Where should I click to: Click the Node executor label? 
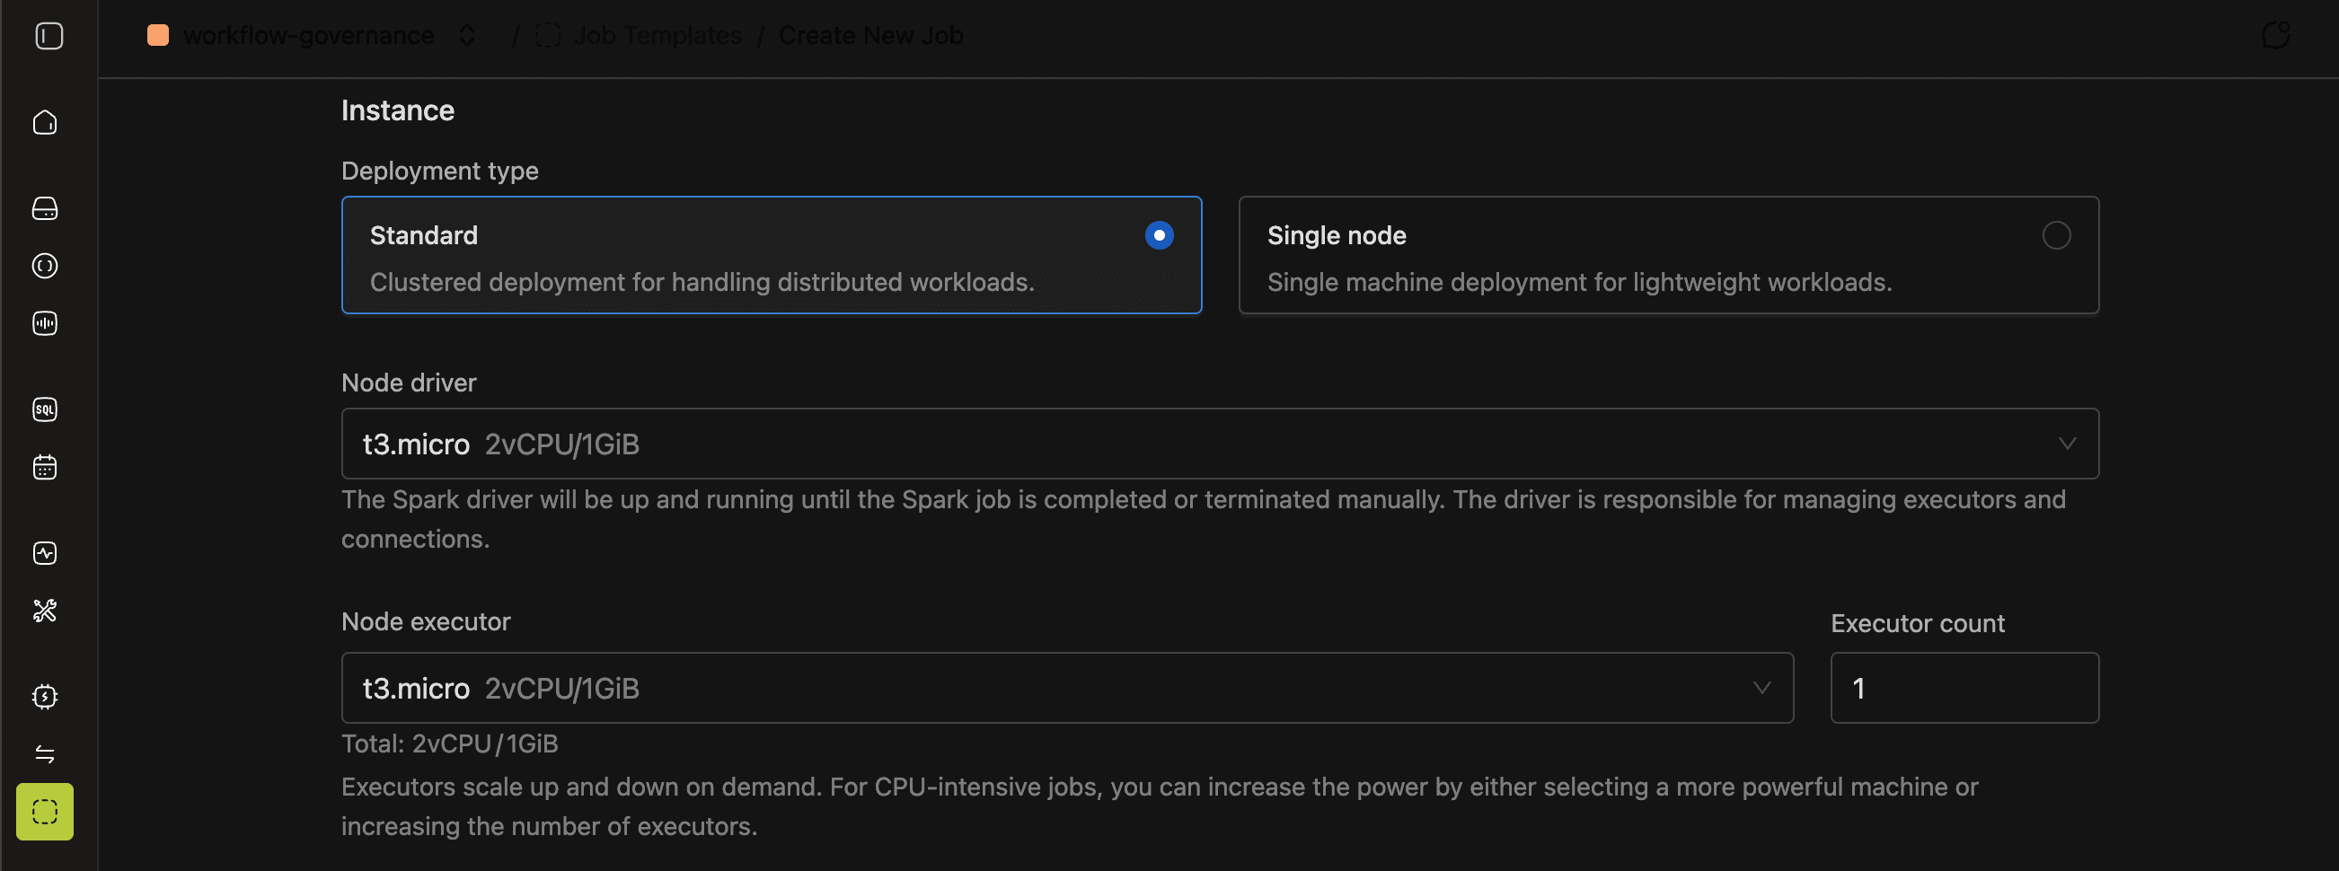[x=426, y=621]
